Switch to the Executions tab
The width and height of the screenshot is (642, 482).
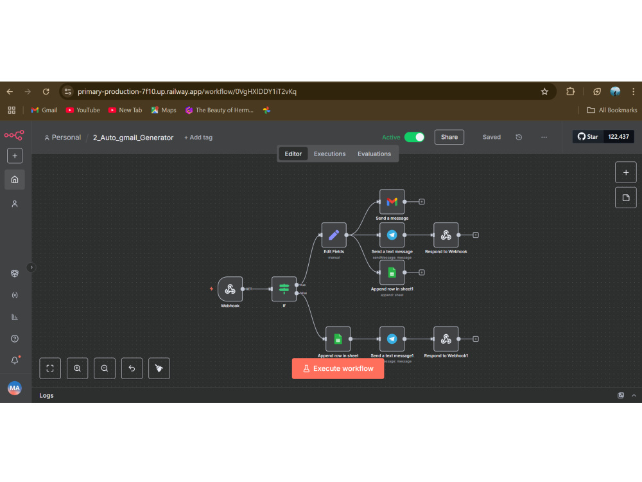coord(329,154)
